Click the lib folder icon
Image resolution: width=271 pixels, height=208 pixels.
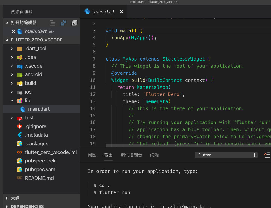[x=20, y=101]
